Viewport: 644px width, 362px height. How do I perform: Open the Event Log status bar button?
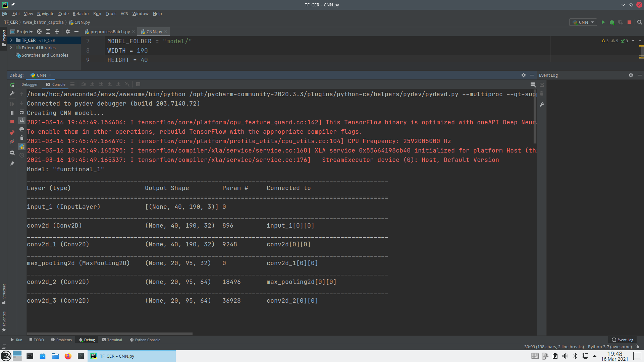623,340
